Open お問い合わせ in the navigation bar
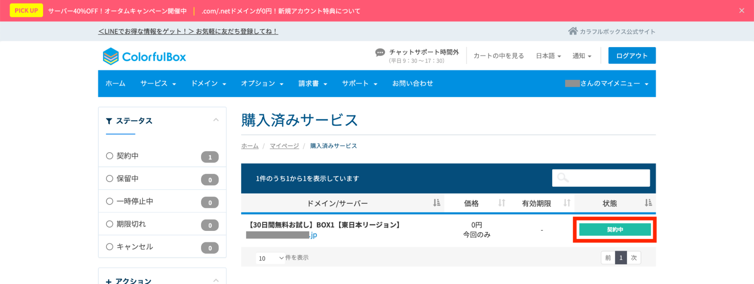 [x=413, y=83]
